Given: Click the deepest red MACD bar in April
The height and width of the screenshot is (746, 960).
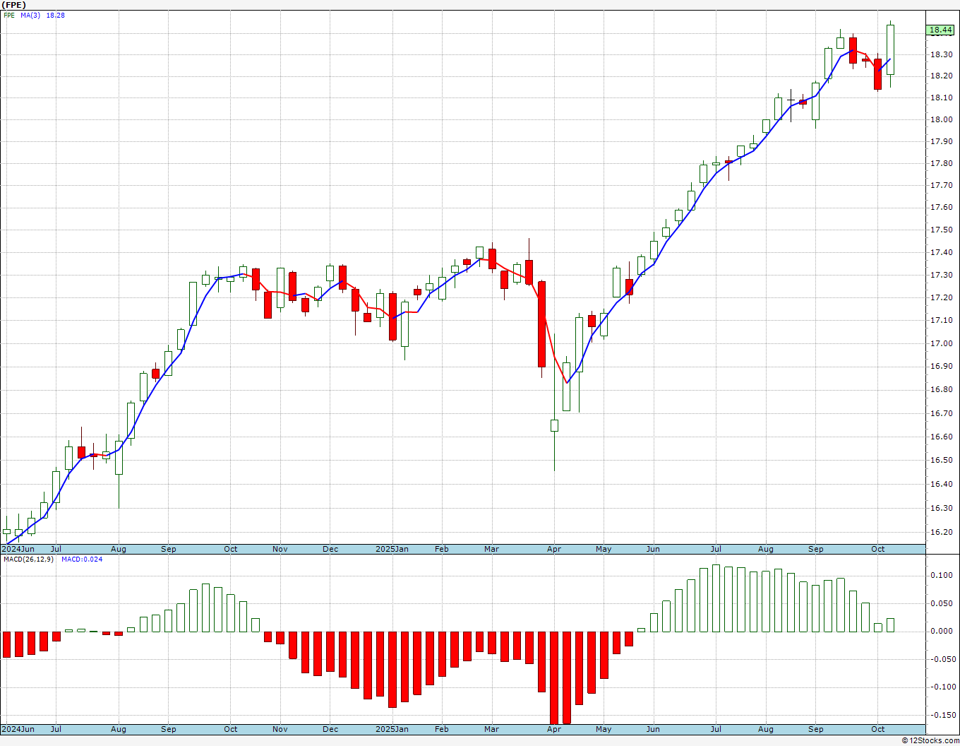Looking at the screenshot, I should (554, 677).
